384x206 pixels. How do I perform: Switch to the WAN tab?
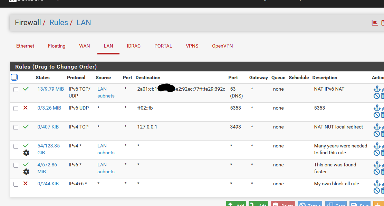pos(85,46)
